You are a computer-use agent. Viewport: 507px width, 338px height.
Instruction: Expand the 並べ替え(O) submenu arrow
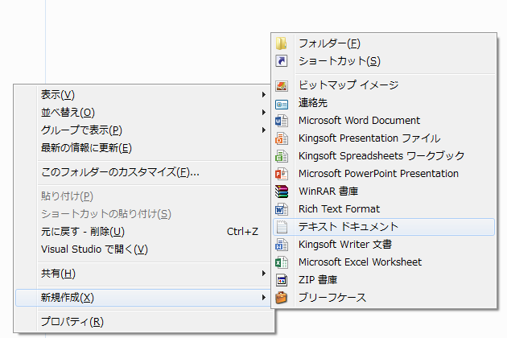click(264, 112)
